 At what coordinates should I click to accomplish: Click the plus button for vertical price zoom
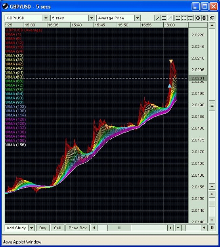212,194
